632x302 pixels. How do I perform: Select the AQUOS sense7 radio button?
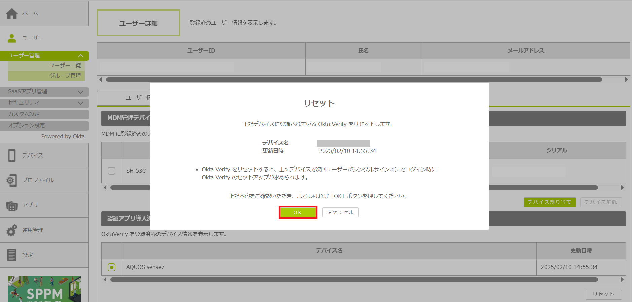coord(111,267)
